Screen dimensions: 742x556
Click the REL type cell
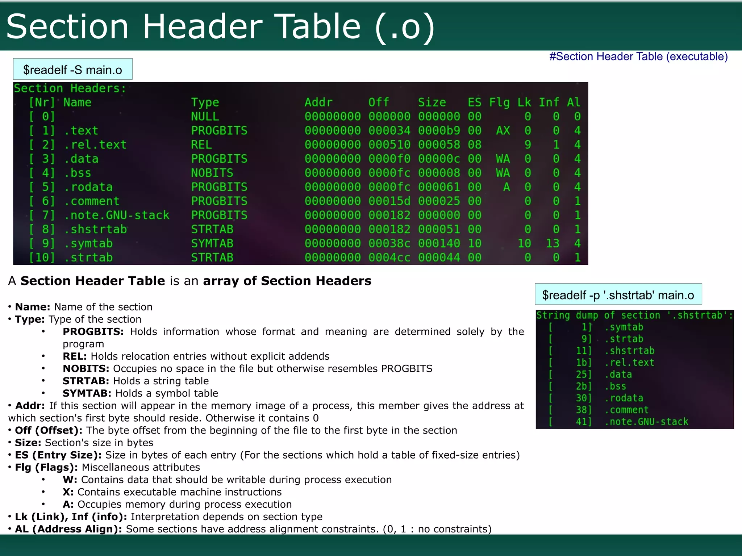tap(201, 145)
